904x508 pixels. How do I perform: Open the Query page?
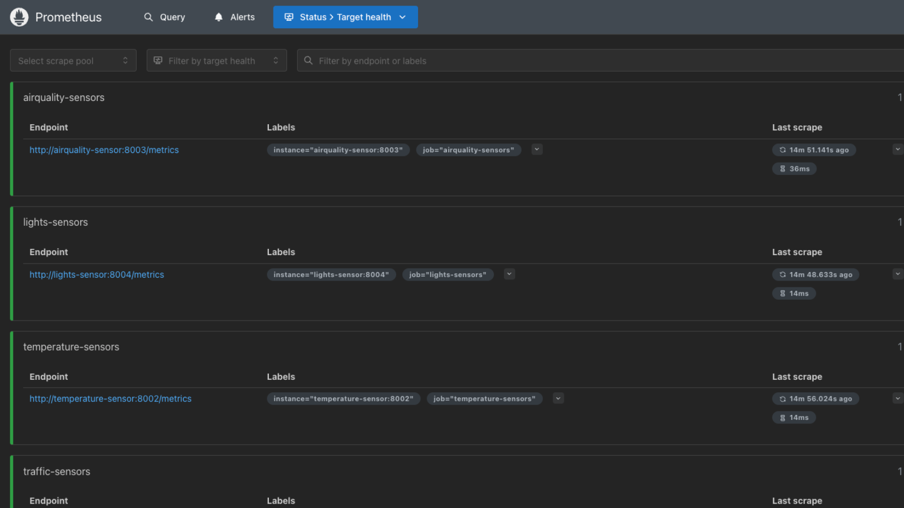point(164,17)
